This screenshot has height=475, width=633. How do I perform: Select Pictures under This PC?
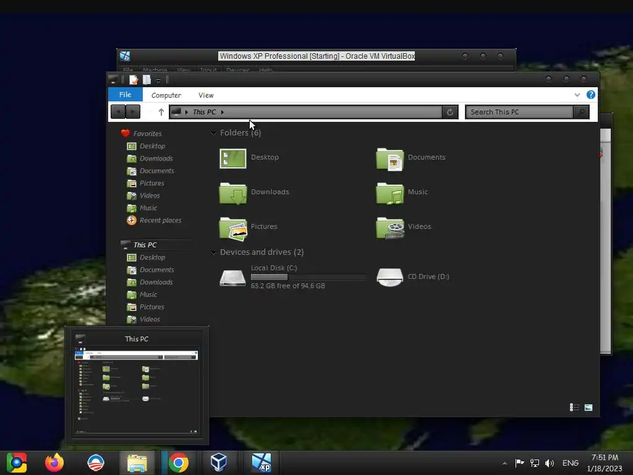[145, 307]
